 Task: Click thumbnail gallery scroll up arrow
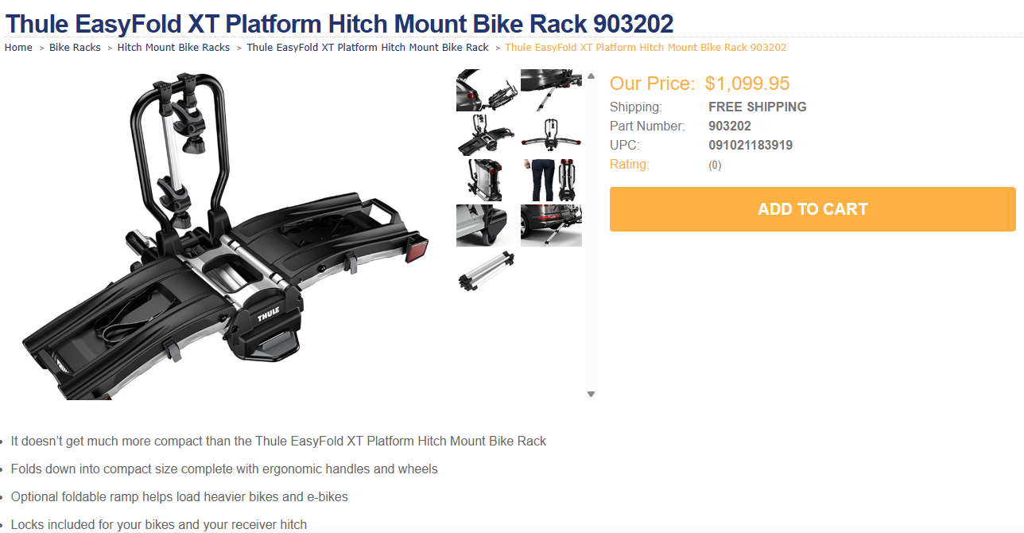click(591, 76)
